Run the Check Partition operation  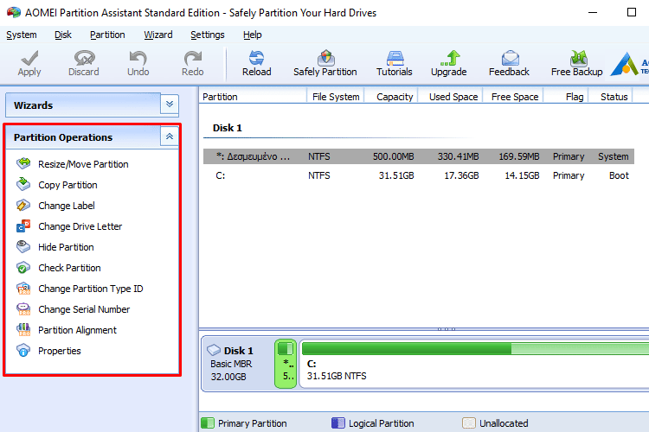pyautogui.click(x=69, y=268)
